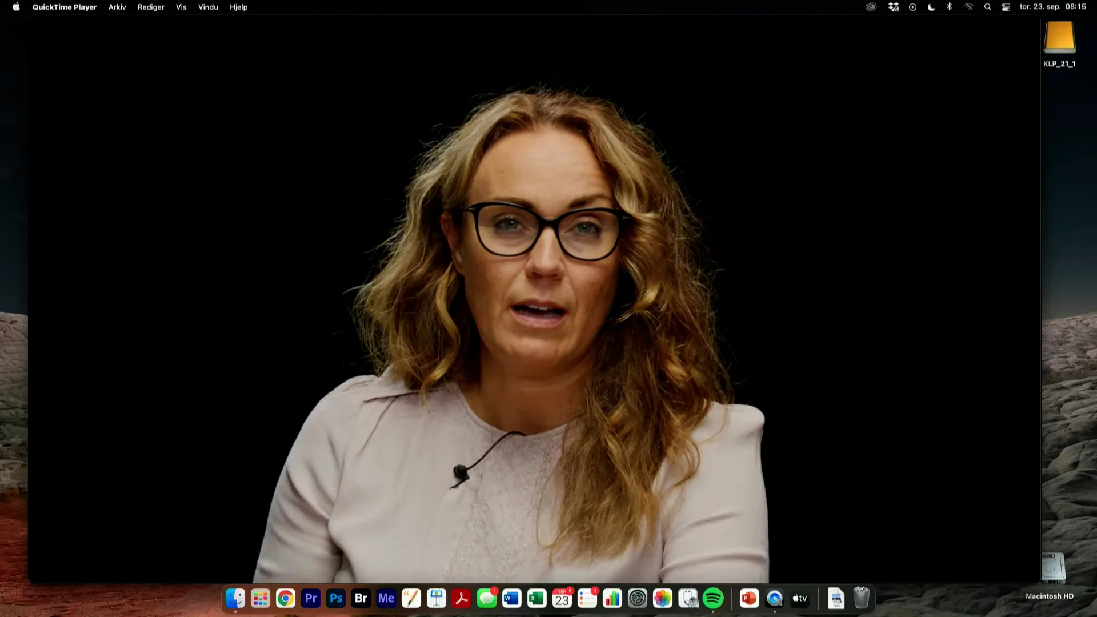Open Finder from the Dock
The width and height of the screenshot is (1097, 617).
pyautogui.click(x=235, y=598)
